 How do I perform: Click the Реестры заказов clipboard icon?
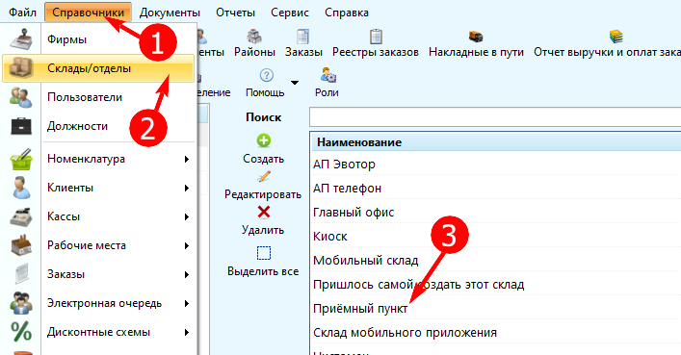[x=376, y=37]
